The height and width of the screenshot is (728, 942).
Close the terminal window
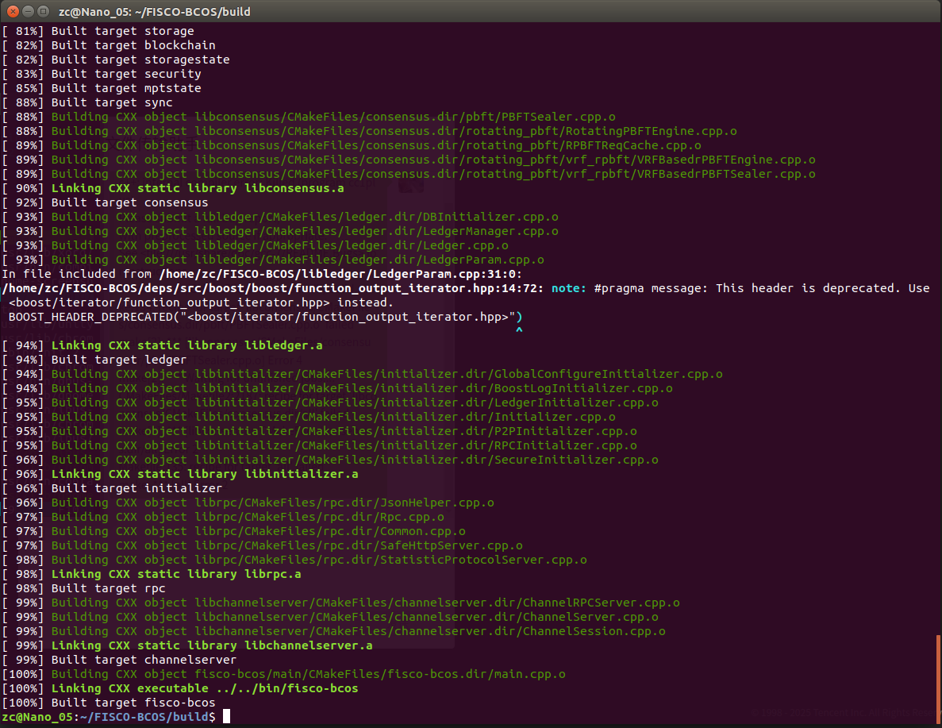pos(13,11)
